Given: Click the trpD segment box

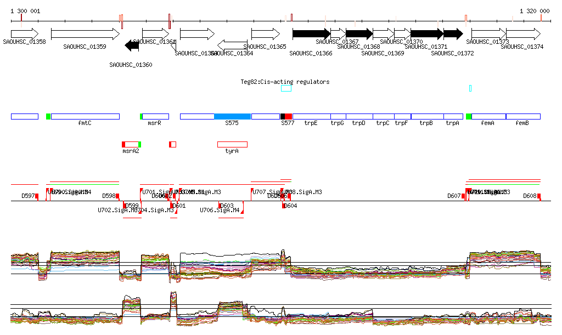Looking at the screenshot, I should pos(359,116).
